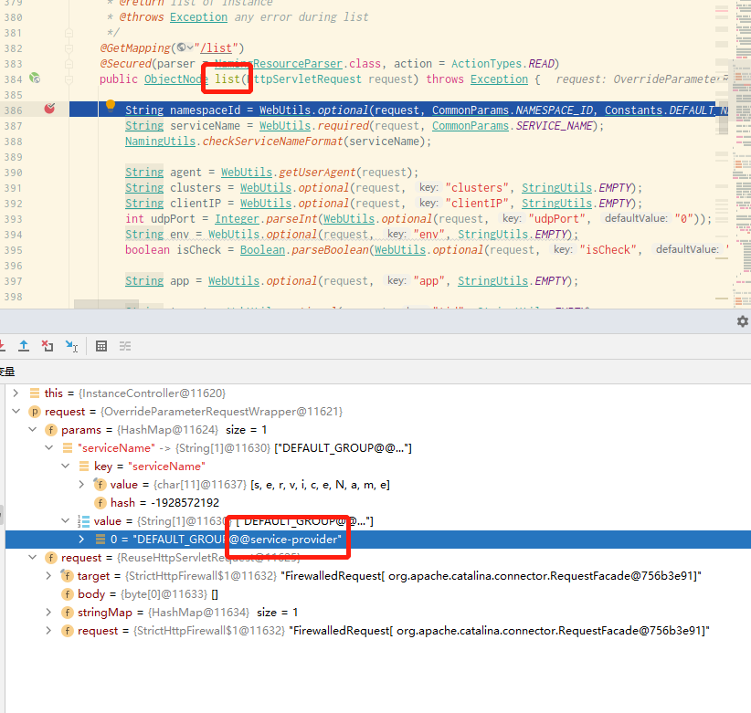Select the body = byte[0] row
751x713 pixels.
tap(378, 593)
